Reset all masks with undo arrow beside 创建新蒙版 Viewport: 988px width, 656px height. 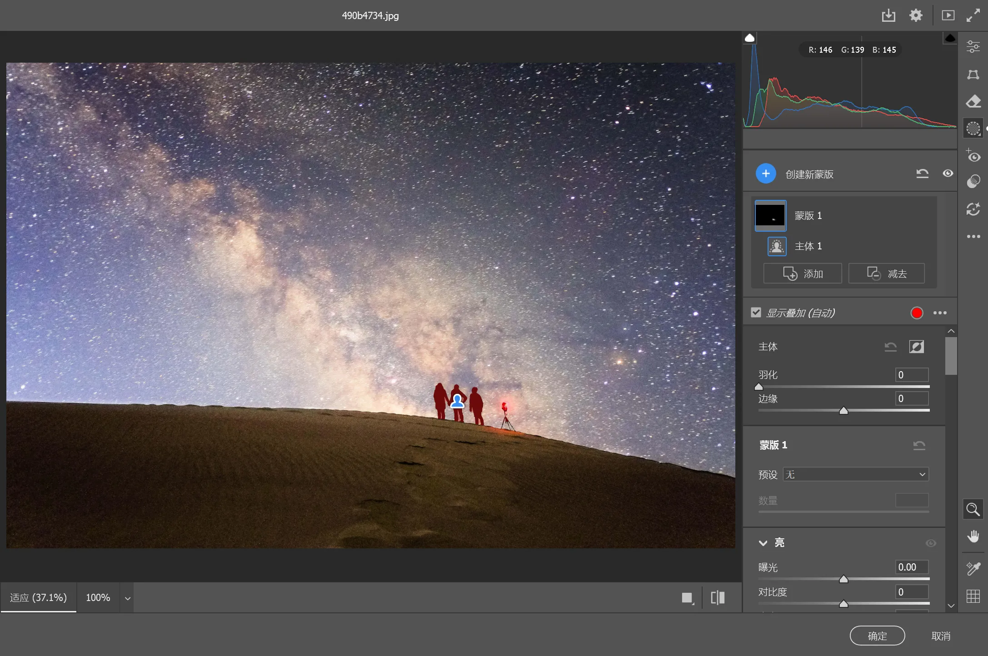click(922, 174)
